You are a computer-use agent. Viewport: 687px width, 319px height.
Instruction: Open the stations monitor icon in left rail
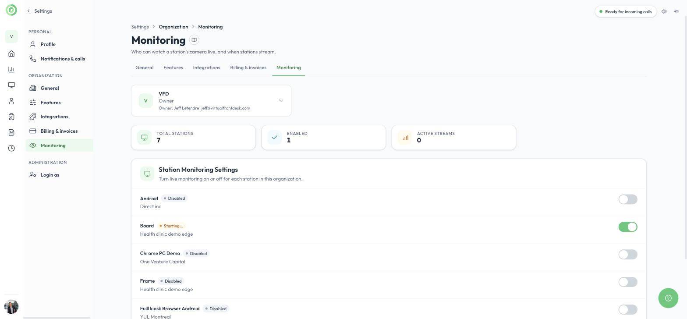[11, 85]
